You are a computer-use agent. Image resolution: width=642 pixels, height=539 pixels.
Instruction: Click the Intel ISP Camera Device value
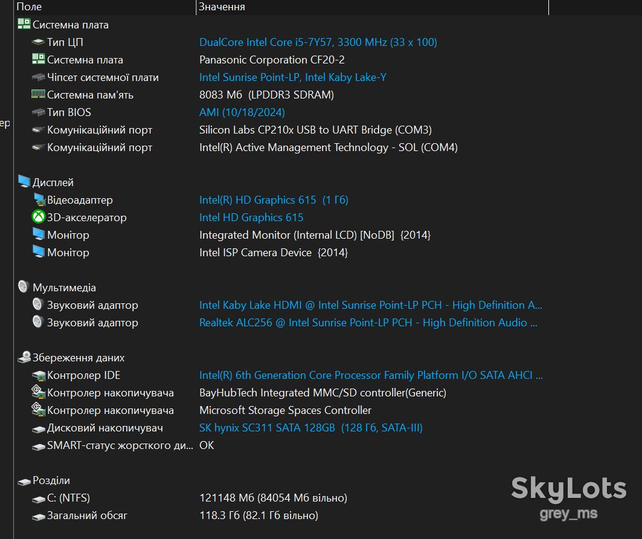tap(274, 253)
